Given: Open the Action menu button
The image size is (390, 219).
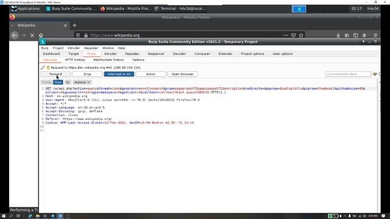Looking at the screenshot, I should pyautogui.click(x=151, y=74).
